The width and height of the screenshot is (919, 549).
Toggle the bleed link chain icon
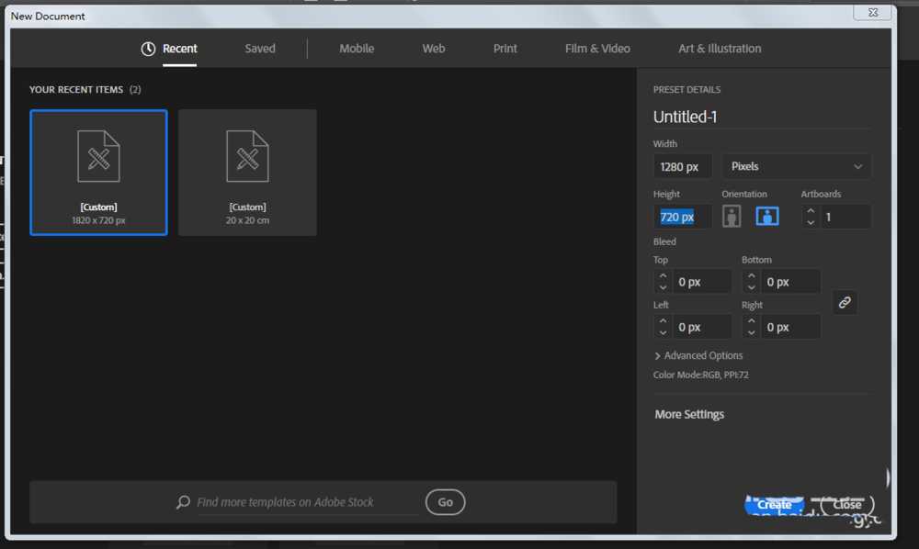pyautogui.click(x=845, y=303)
